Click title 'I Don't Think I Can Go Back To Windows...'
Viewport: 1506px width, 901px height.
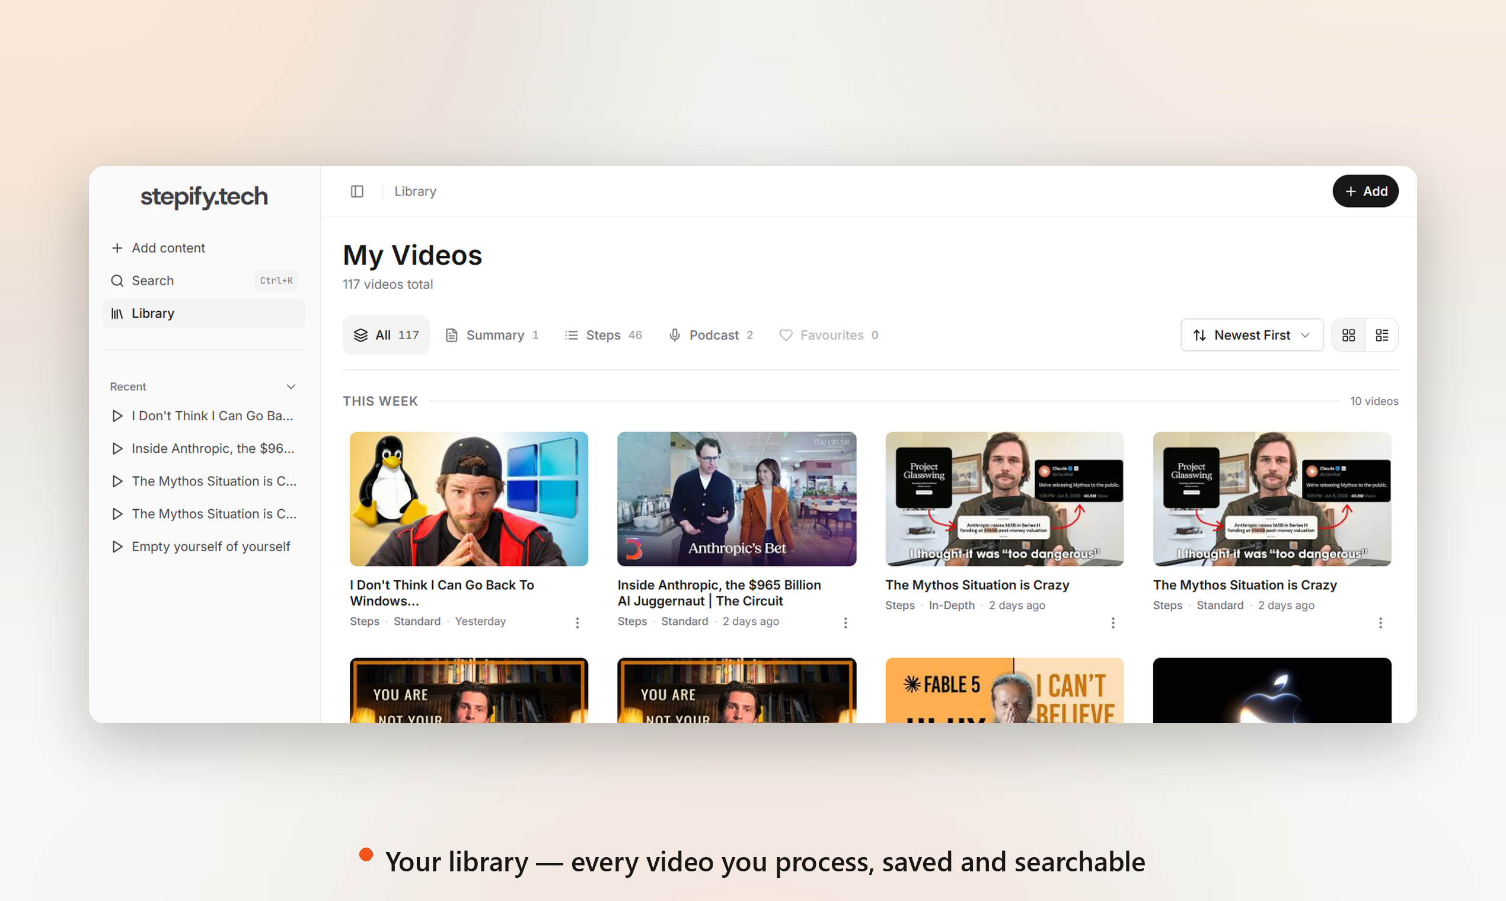click(442, 593)
